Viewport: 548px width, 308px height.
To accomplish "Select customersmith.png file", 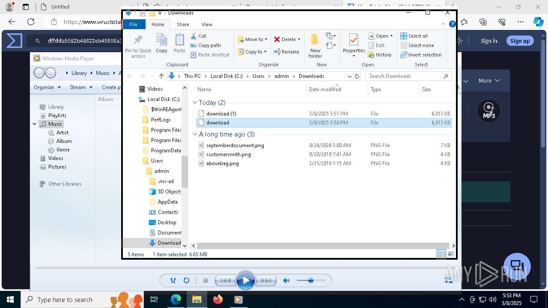I will pyautogui.click(x=324, y=154).
